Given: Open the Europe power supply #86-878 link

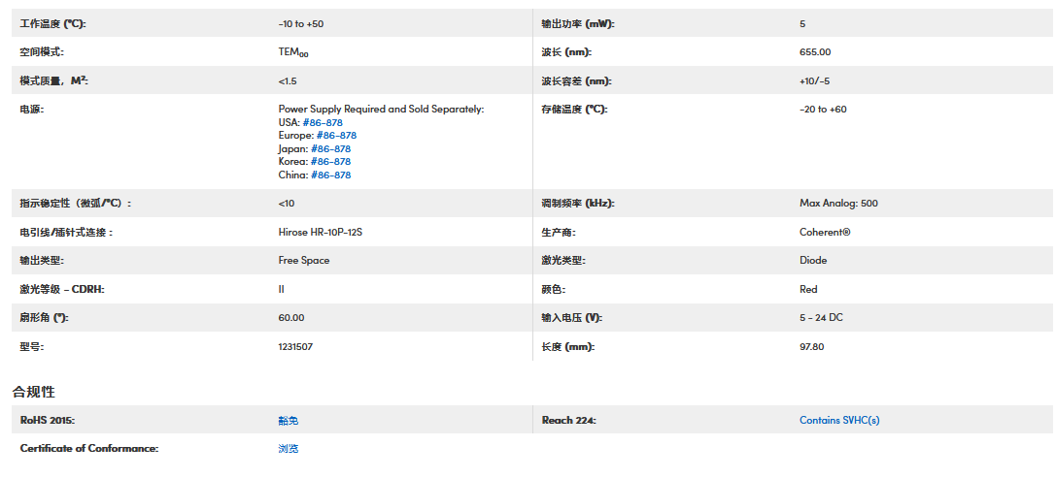Looking at the screenshot, I should click(336, 136).
